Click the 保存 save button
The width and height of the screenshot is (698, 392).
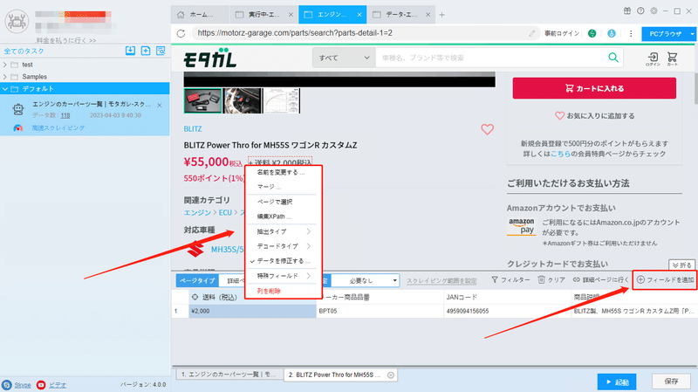pos(671,382)
